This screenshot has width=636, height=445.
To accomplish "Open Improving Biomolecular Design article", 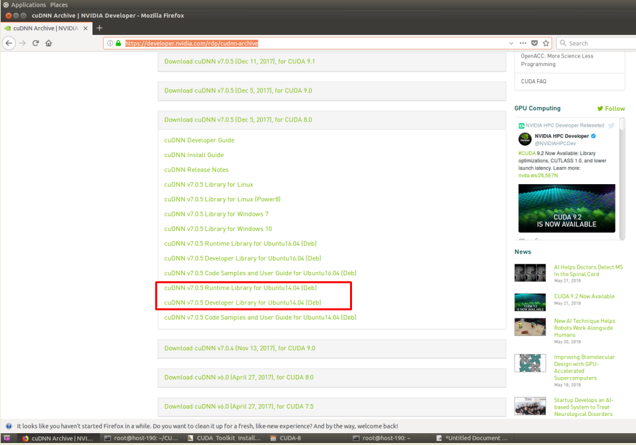I will 584,368.
